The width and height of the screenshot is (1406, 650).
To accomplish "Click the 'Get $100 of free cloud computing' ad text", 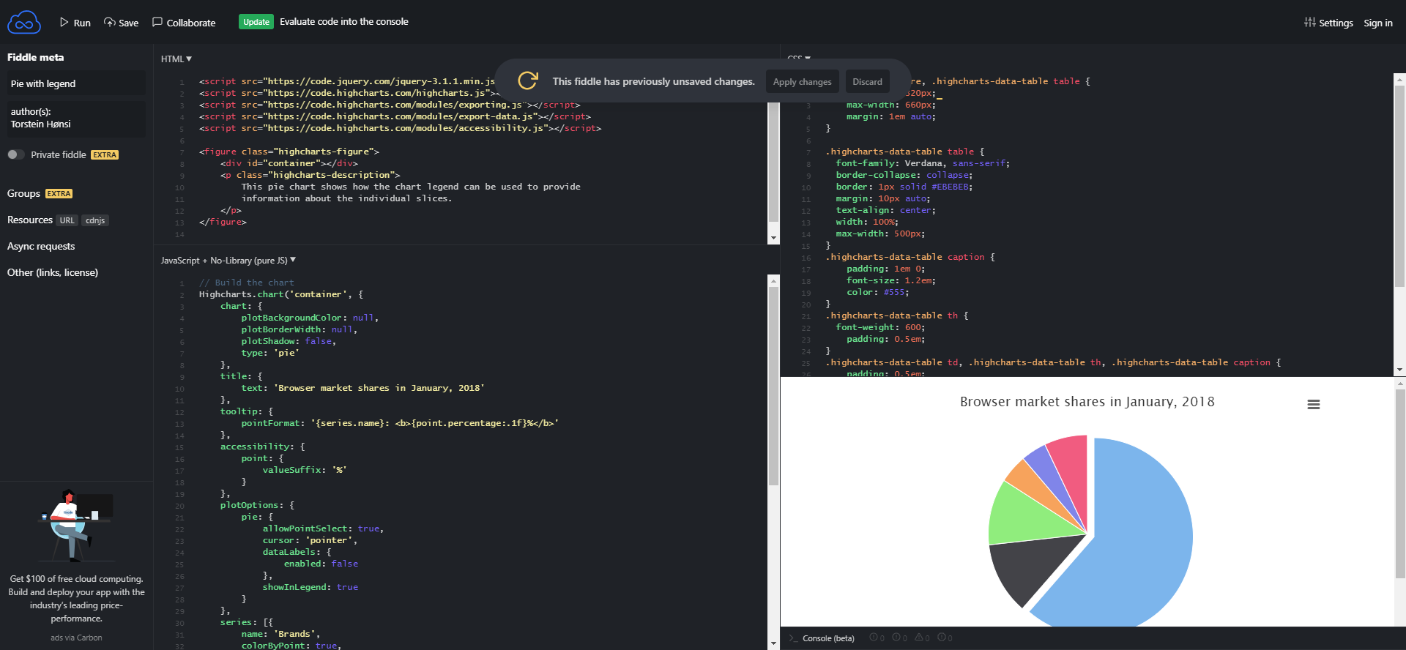I will [76, 599].
